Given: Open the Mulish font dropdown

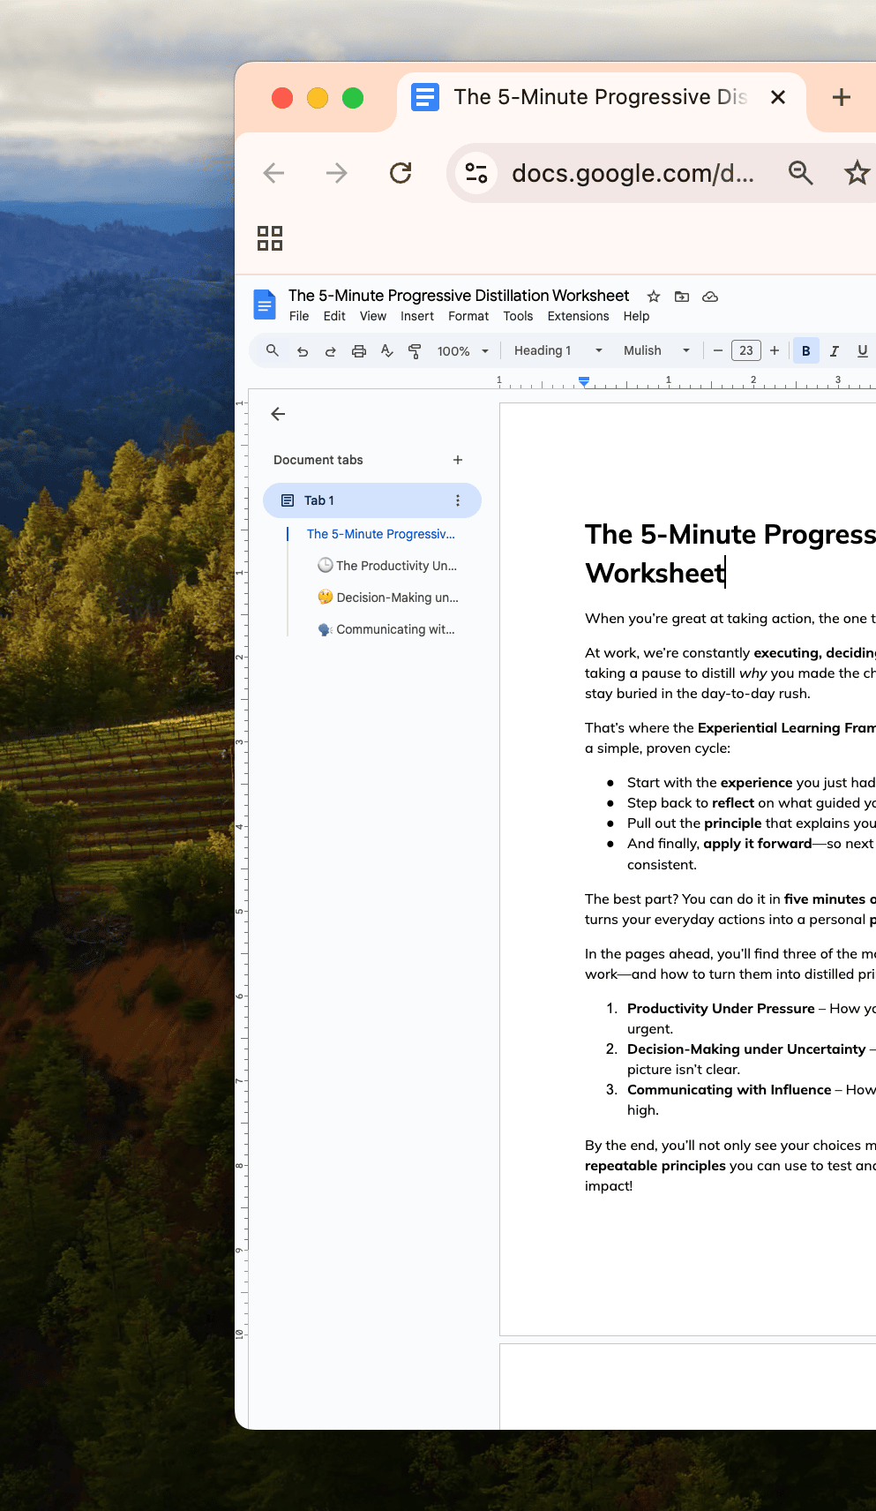Looking at the screenshot, I should [655, 350].
